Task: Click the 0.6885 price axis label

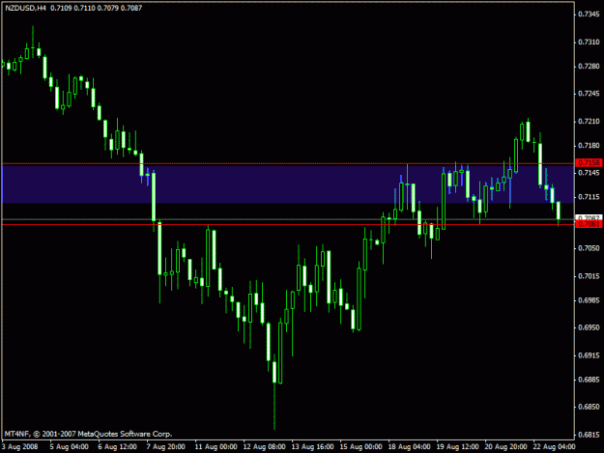Action: pyautogui.click(x=589, y=380)
